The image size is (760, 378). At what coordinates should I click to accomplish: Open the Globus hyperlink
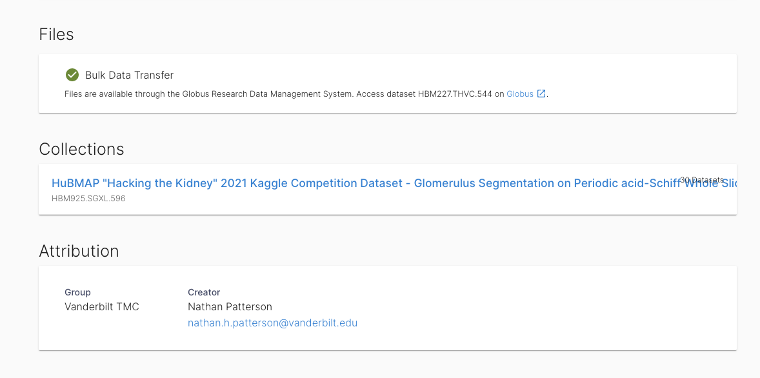click(x=521, y=94)
